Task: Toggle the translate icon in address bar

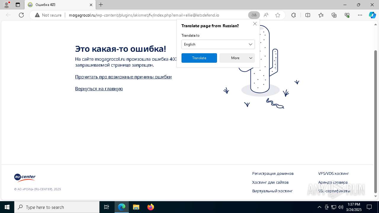Action: click(254, 15)
